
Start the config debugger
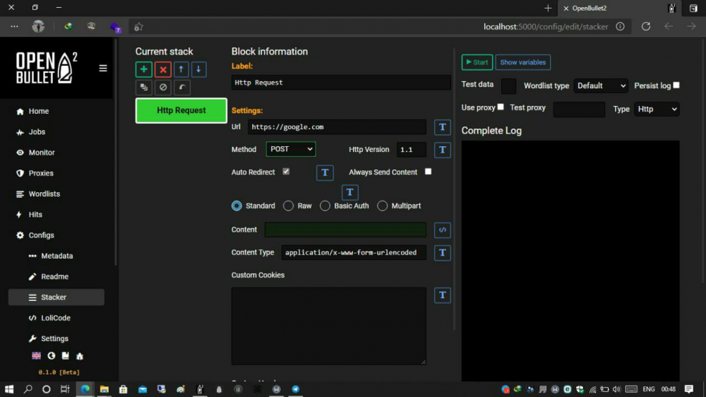pyautogui.click(x=477, y=62)
